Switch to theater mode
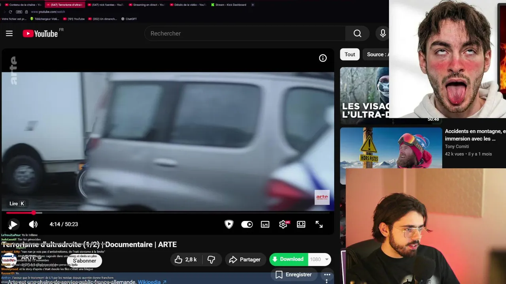The height and width of the screenshot is (284, 506). click(301, 224)
